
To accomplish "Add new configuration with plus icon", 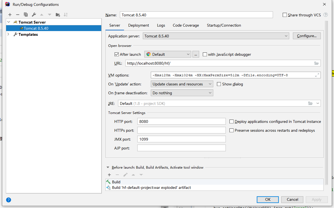I will pyautogui.click(x=10, y=15).
